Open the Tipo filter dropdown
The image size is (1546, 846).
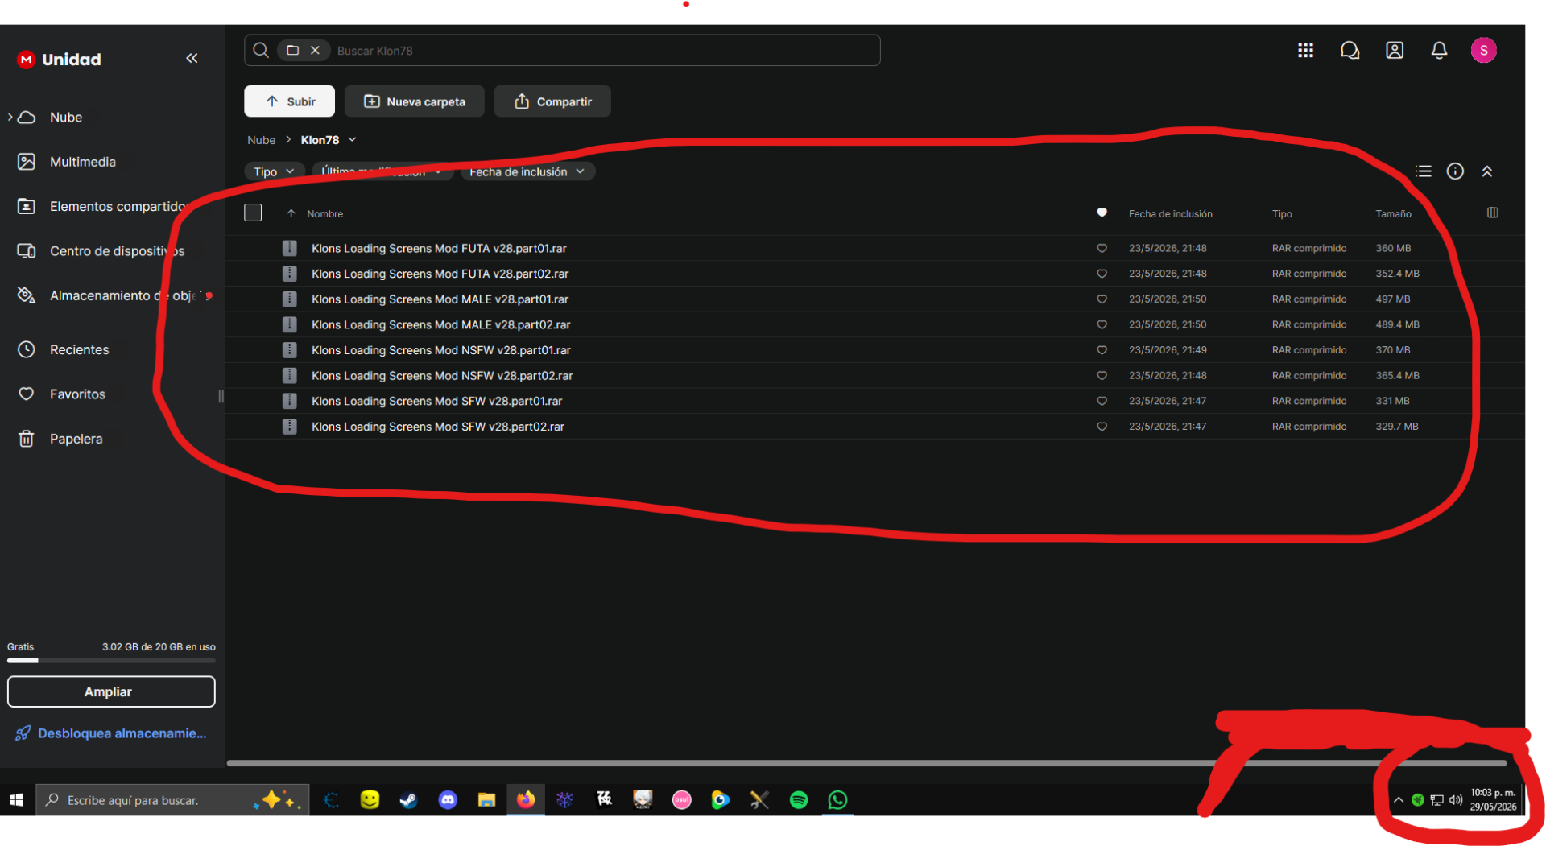[x=274, y=171]
